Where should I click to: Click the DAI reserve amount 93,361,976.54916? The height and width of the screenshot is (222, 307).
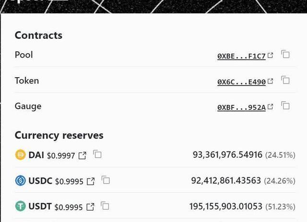[227, 155]
